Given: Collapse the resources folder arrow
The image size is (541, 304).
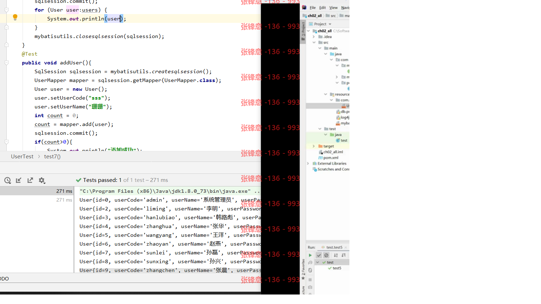Looking at the screenshot, I should coord(325,94).
